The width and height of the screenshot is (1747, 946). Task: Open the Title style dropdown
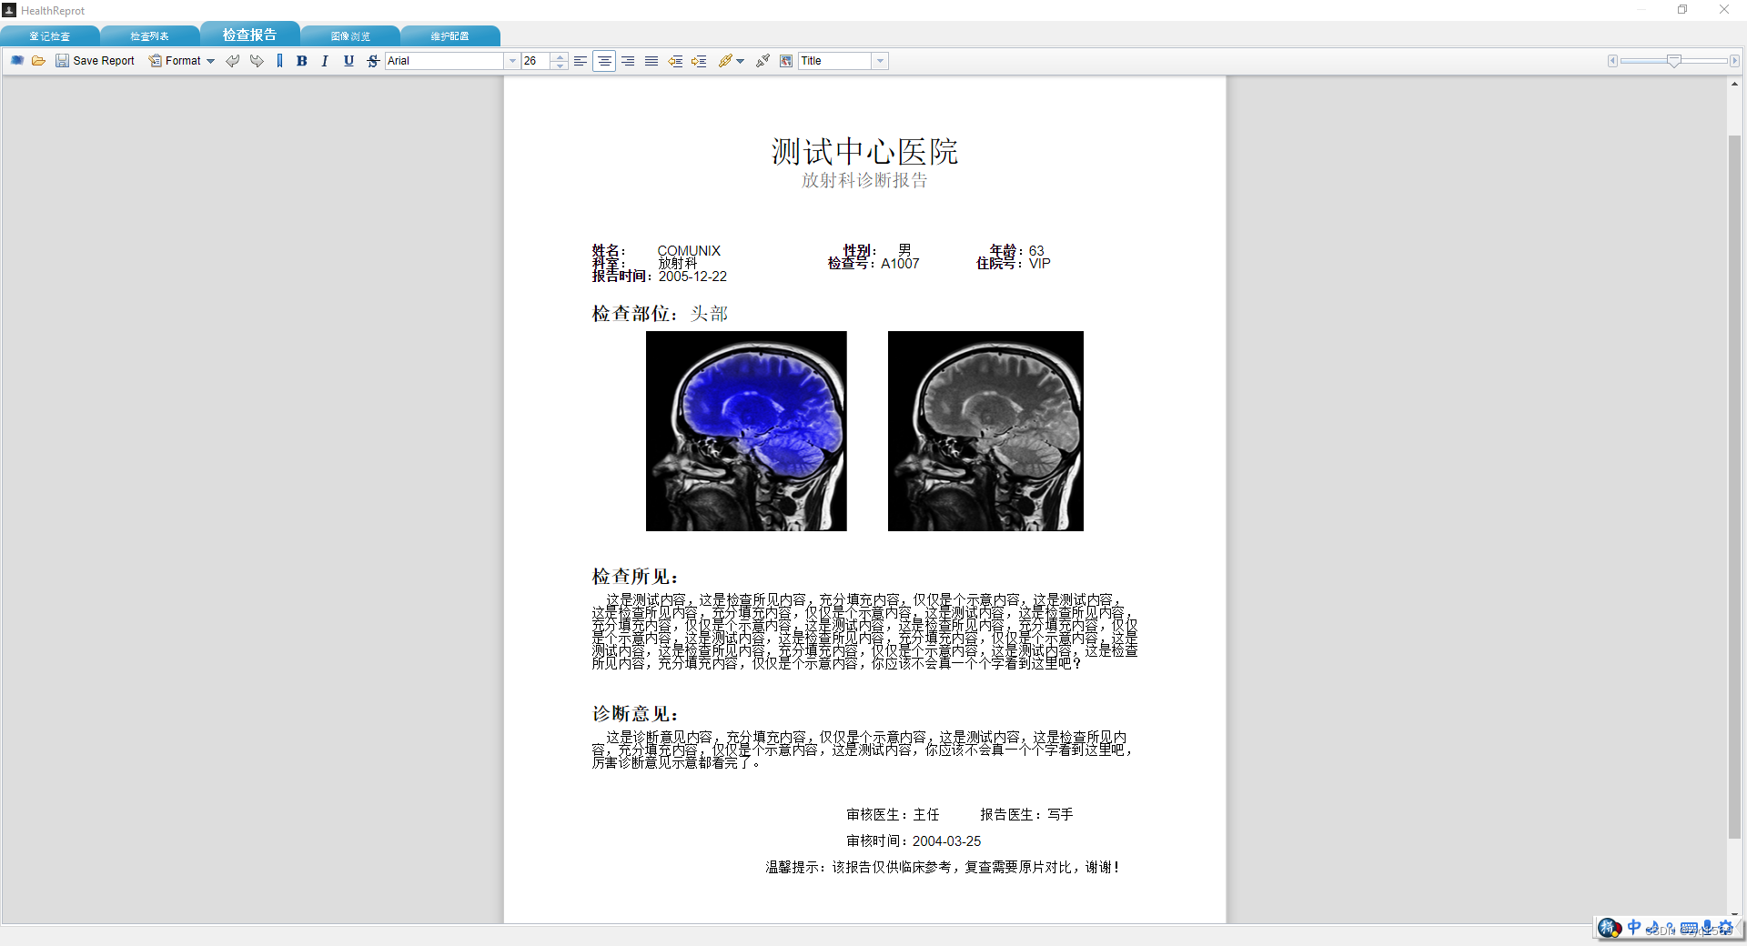879,60
